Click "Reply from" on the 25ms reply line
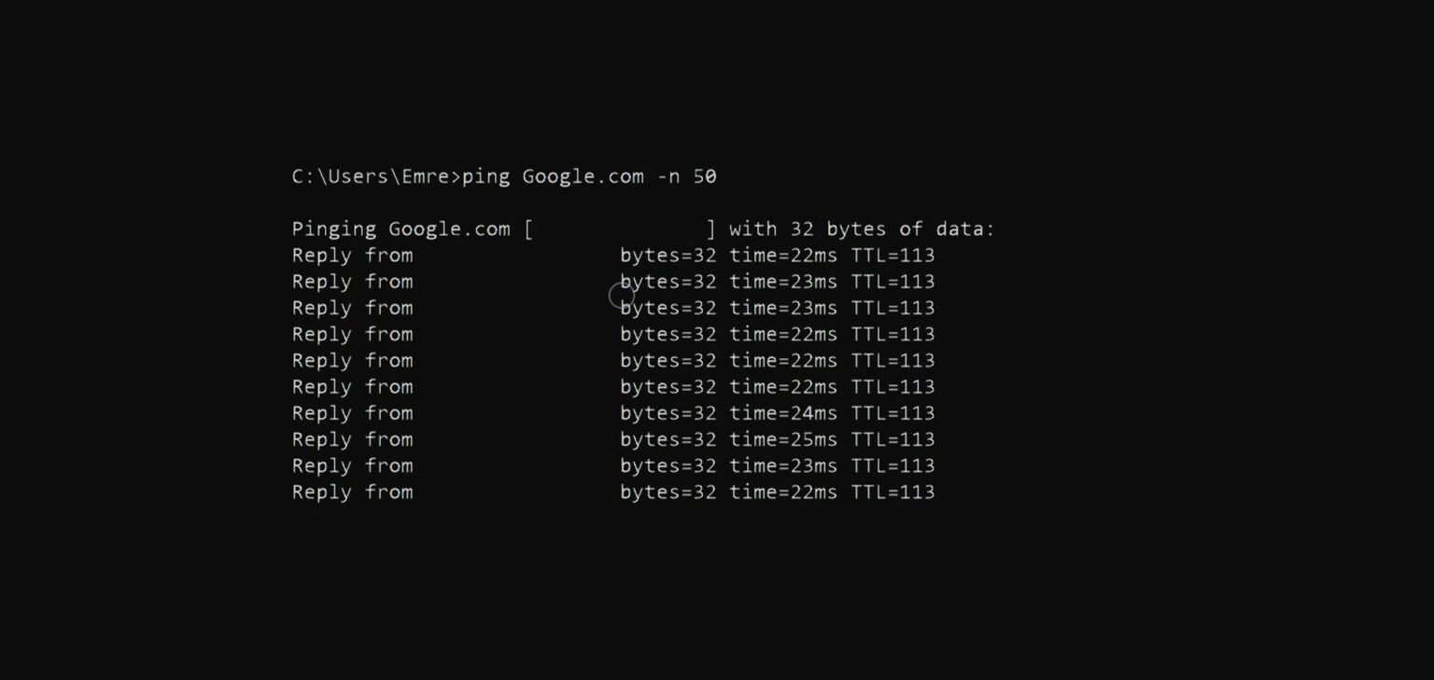1434x680 pixels. point(352,439)
